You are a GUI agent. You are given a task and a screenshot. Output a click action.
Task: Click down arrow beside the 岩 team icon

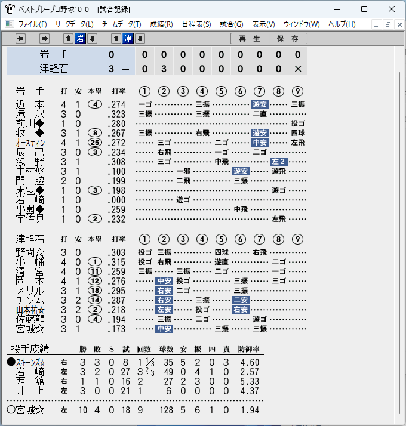92,39
